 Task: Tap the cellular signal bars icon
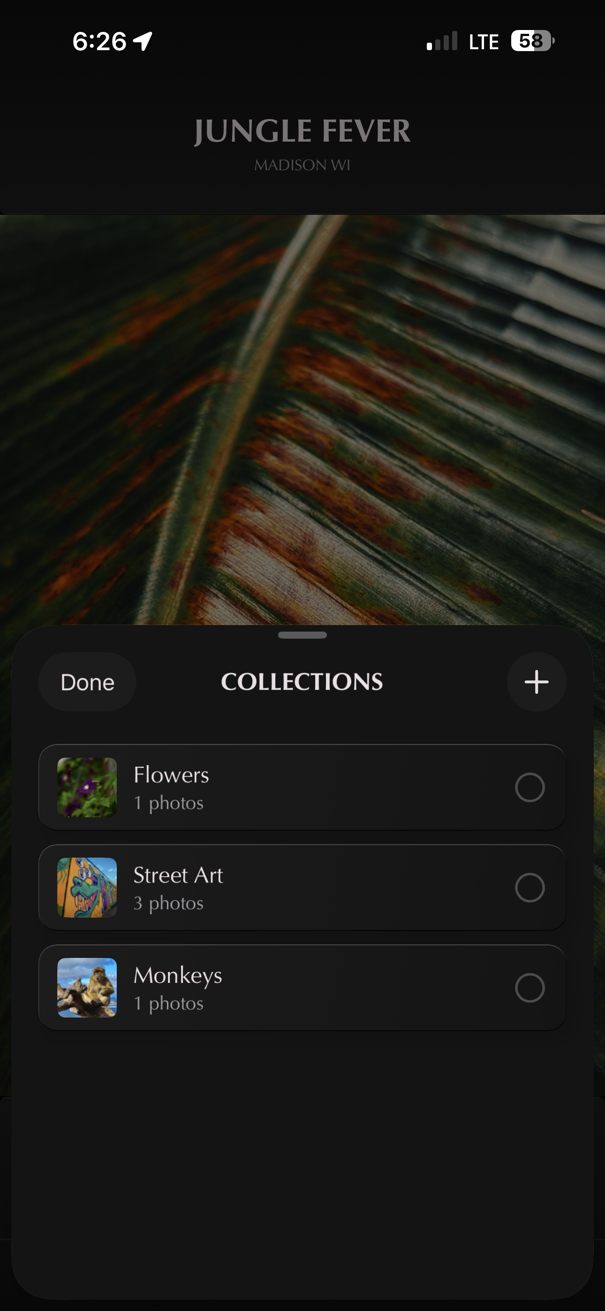point(442,41)
